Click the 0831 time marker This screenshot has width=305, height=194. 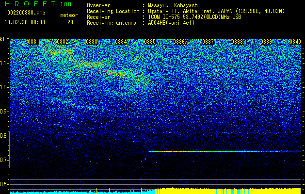pos(33,42)
